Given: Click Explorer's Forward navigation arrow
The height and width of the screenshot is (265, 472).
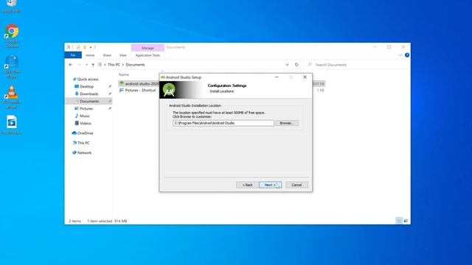Looking at the screenshot, I should pyautogui.click(x=80, y=65).
